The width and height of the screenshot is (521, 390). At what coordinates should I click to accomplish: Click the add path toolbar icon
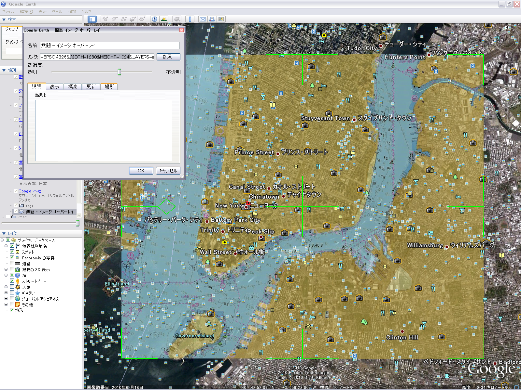[123, 19]
